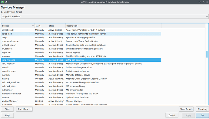
Task: Open the Start Mode dropdown
Action: tap(25, 109)
